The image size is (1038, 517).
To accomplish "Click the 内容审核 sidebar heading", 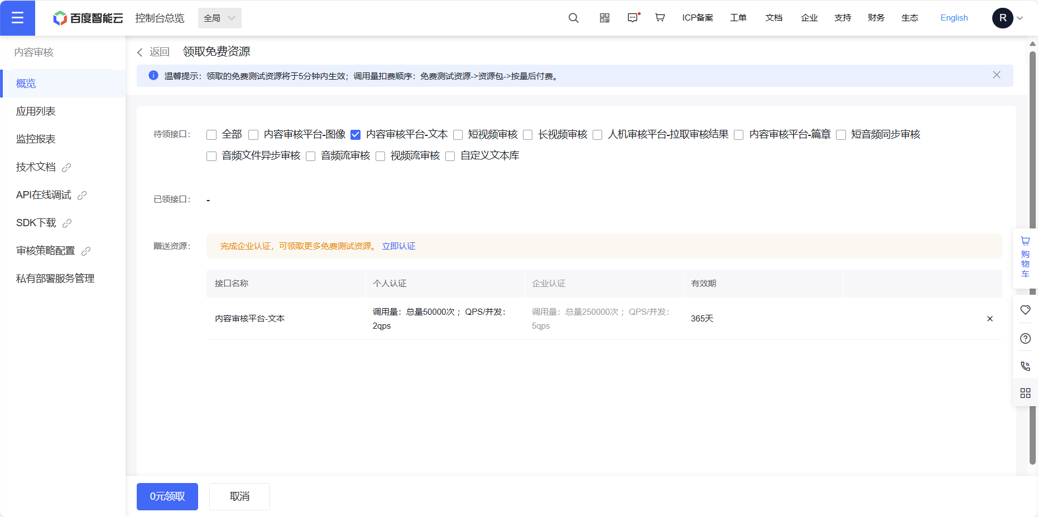I will pos(34,52).
